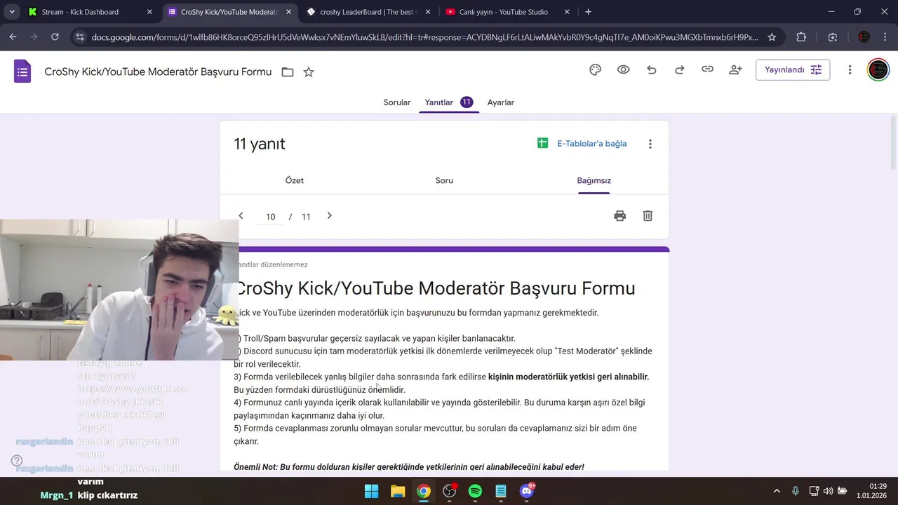
Task: Close the YouTube Studio browser tab
Action: coord(566,12)
